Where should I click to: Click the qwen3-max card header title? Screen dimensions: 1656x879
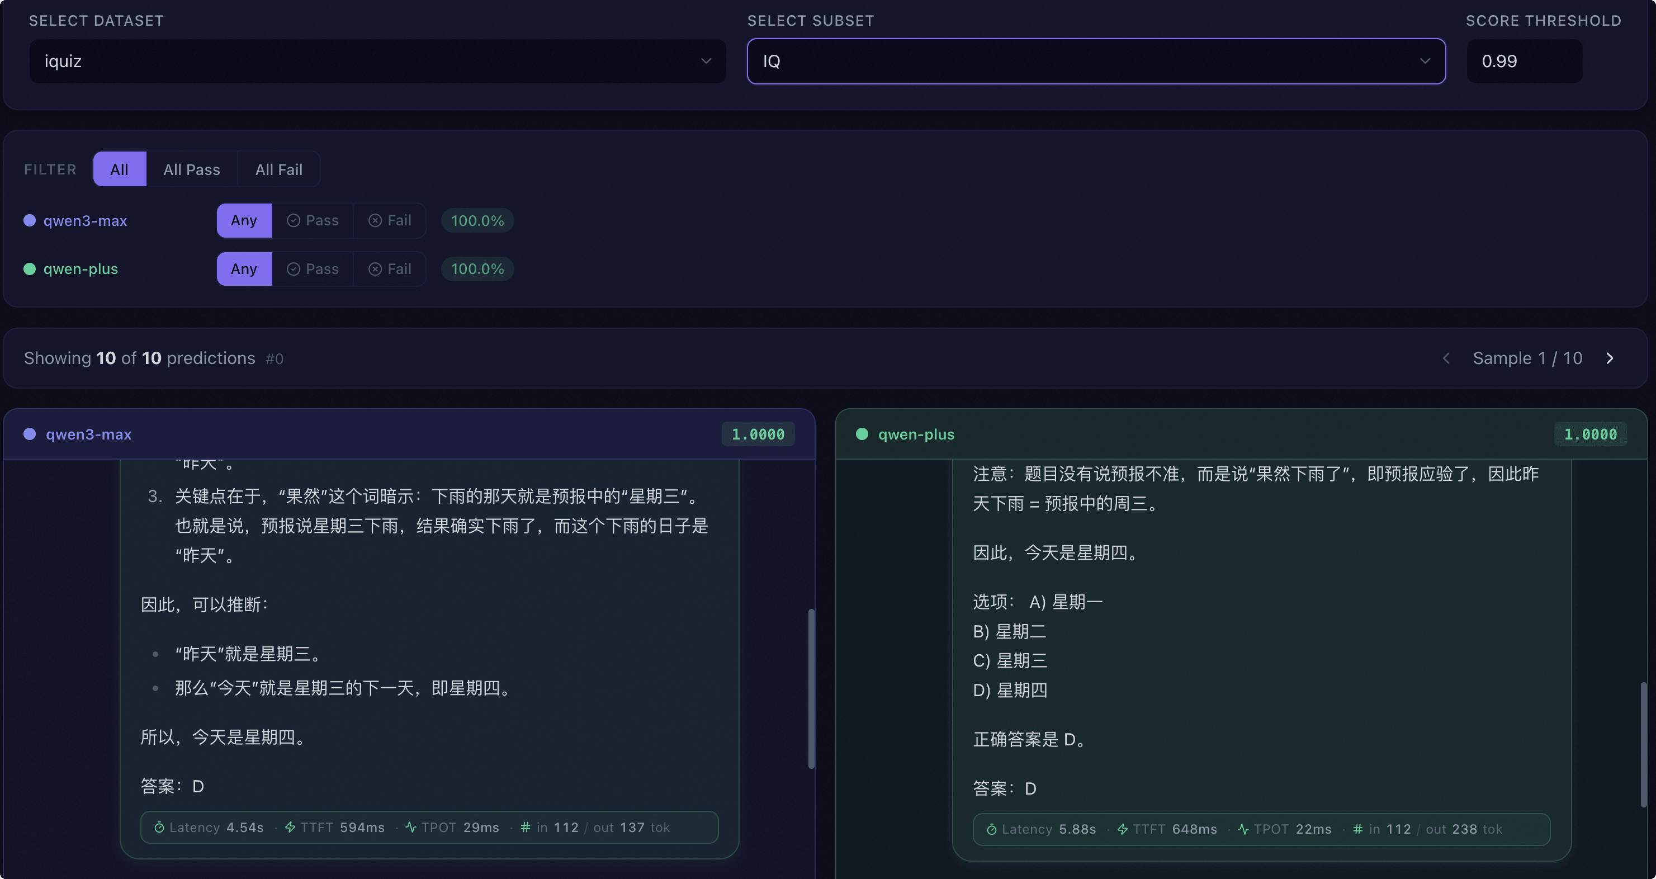89,434
